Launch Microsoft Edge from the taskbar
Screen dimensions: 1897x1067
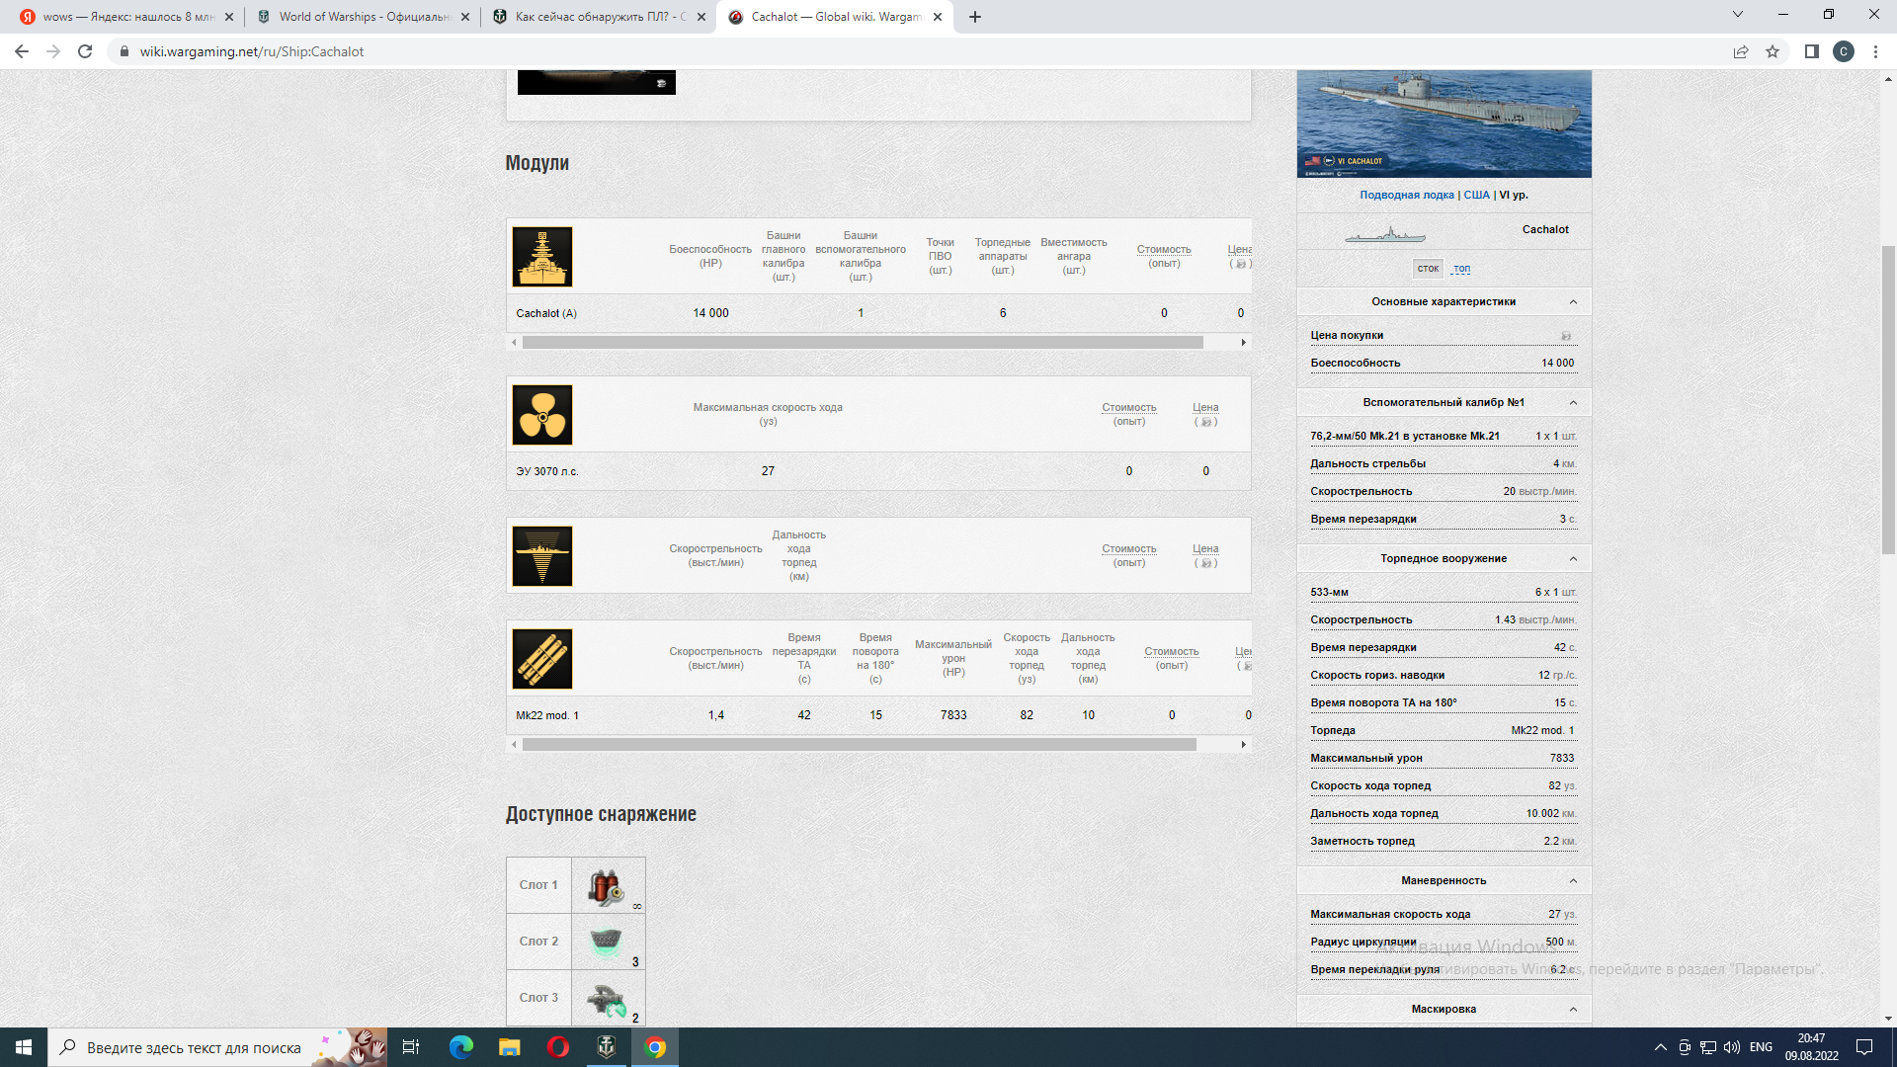pos(460,1047)
